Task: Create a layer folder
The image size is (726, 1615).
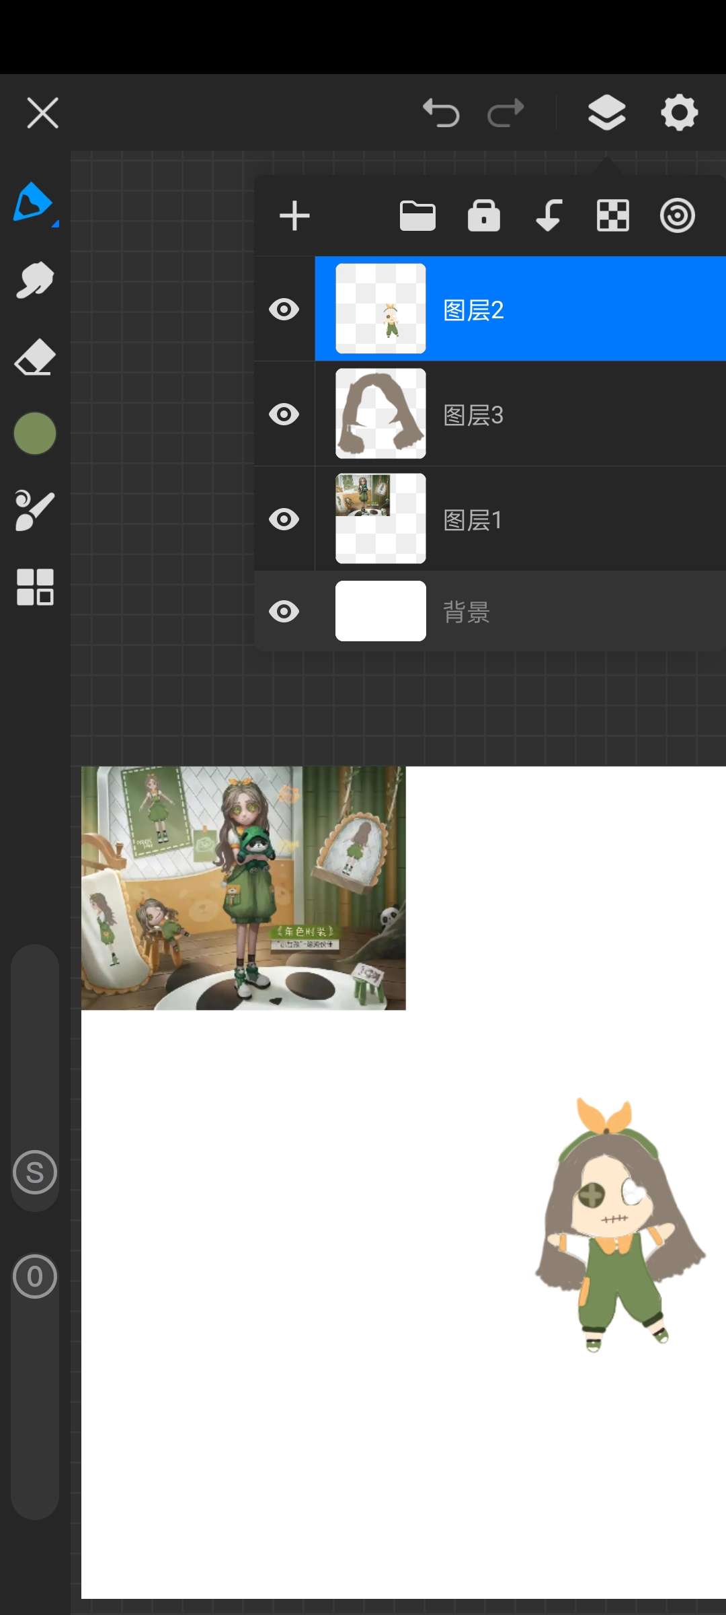Action: click(417, 216)
